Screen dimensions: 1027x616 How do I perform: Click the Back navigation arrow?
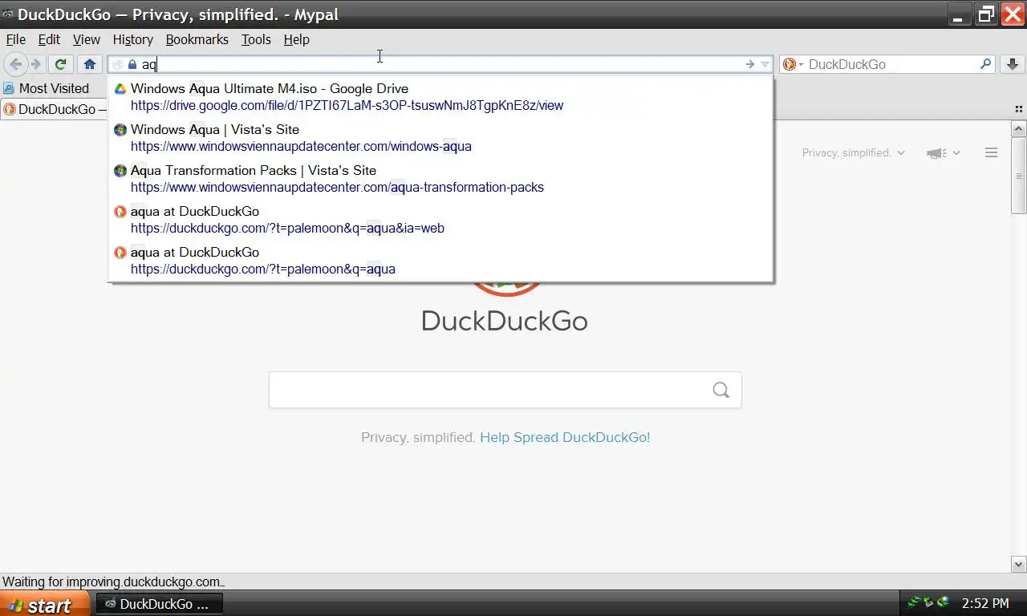[x=15, y=64]
